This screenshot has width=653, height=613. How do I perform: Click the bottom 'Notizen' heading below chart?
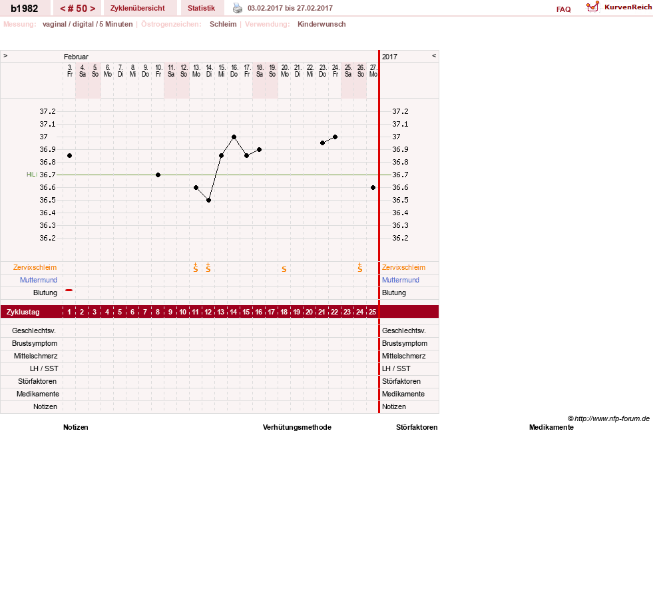(76, 427)
